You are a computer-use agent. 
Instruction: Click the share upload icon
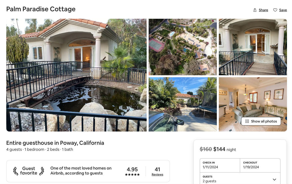coord(255,10)
